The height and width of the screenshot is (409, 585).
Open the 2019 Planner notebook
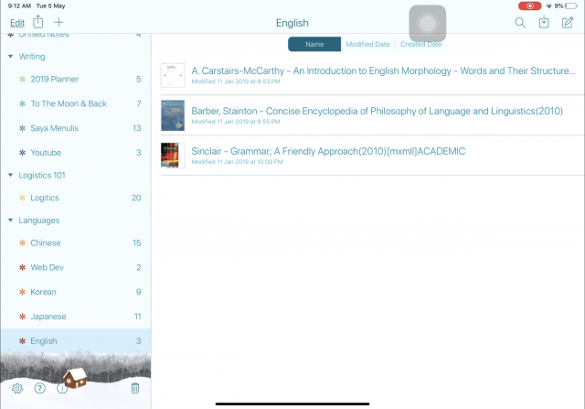pos(76,80)
